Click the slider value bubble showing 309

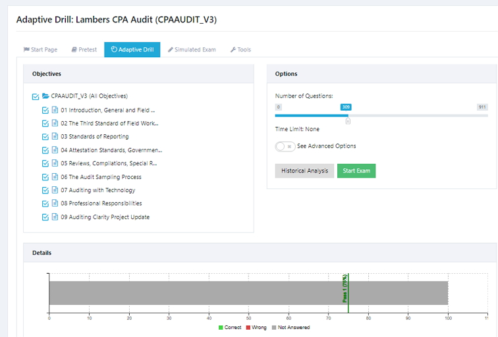pyautogui.click(x=346, y=107)
